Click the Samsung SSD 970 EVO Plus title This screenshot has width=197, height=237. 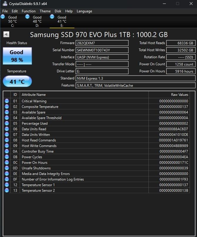99,35
